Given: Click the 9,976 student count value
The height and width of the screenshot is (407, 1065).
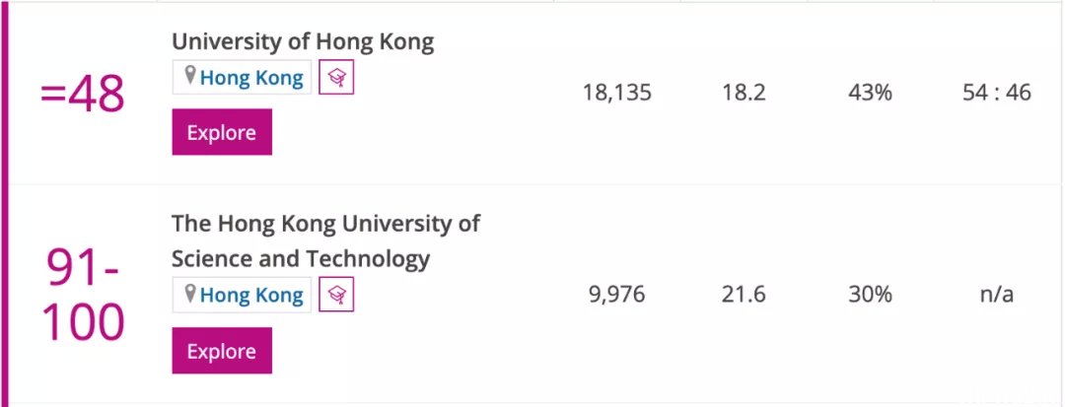Looking at the screenshot, I should 616,295.
